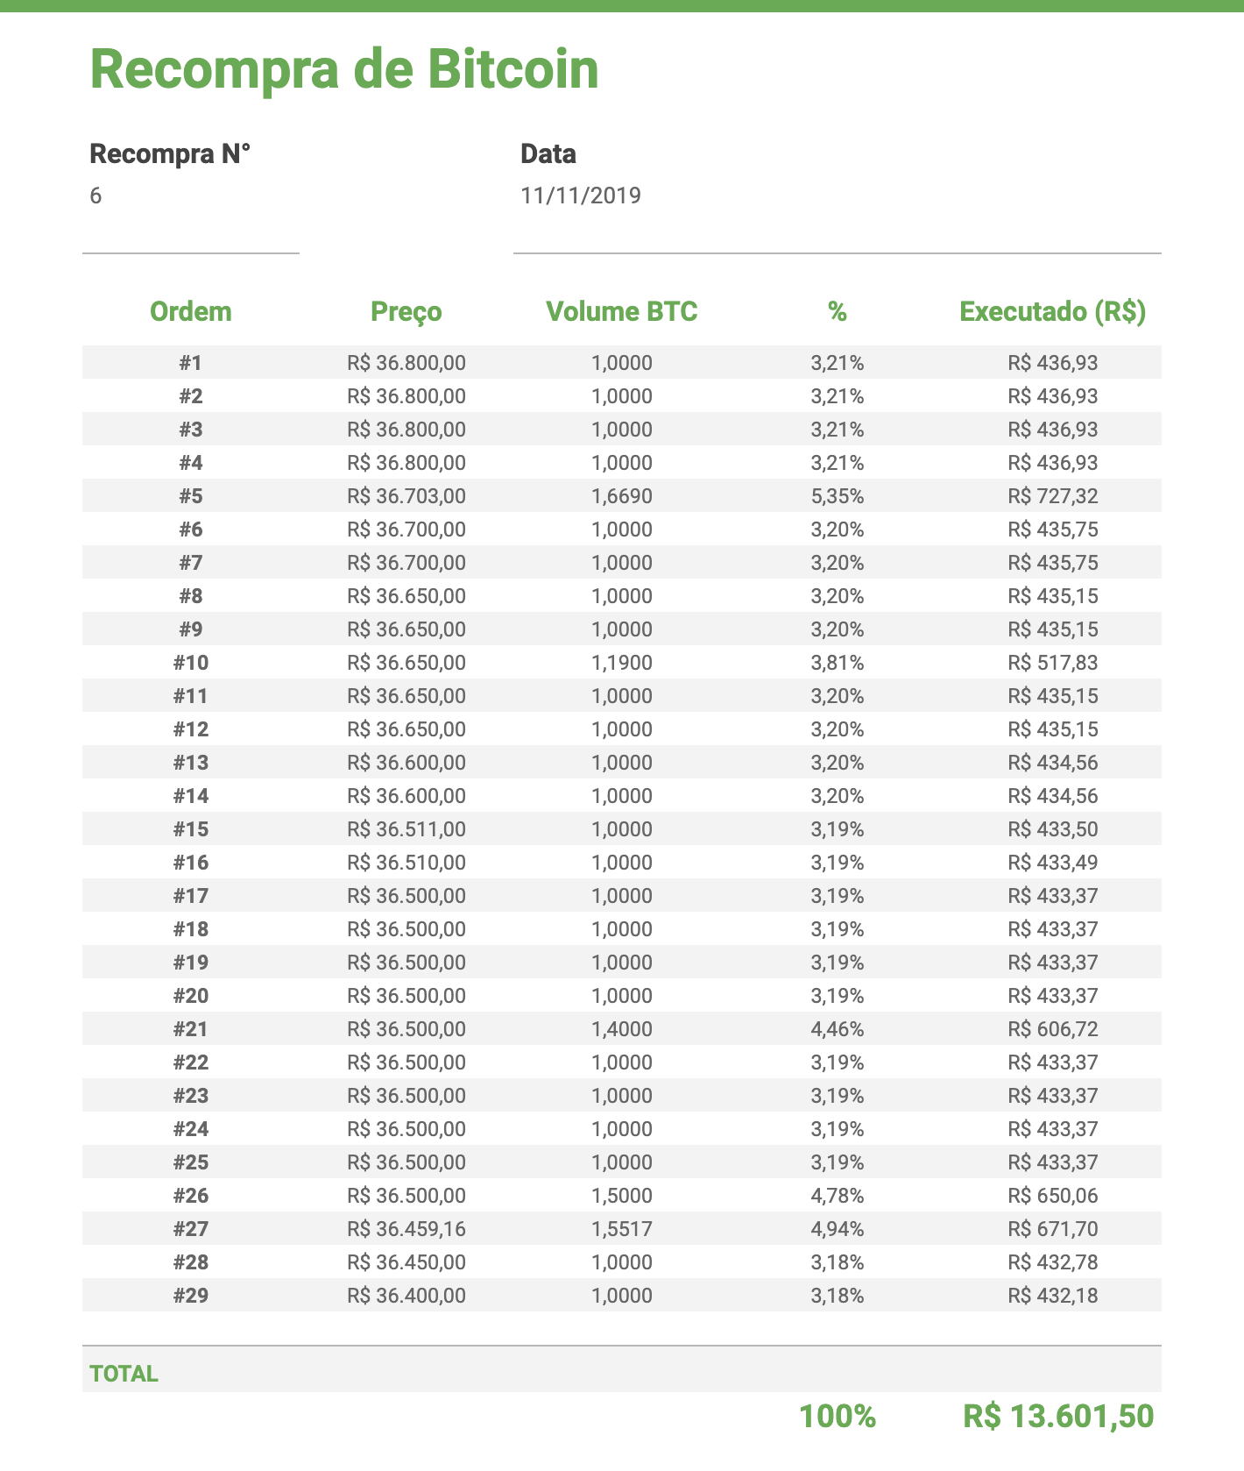The image size is (1244, 1471).
Task: Select percentage 4,78% in row #26
Action: tap(838, 1196)
